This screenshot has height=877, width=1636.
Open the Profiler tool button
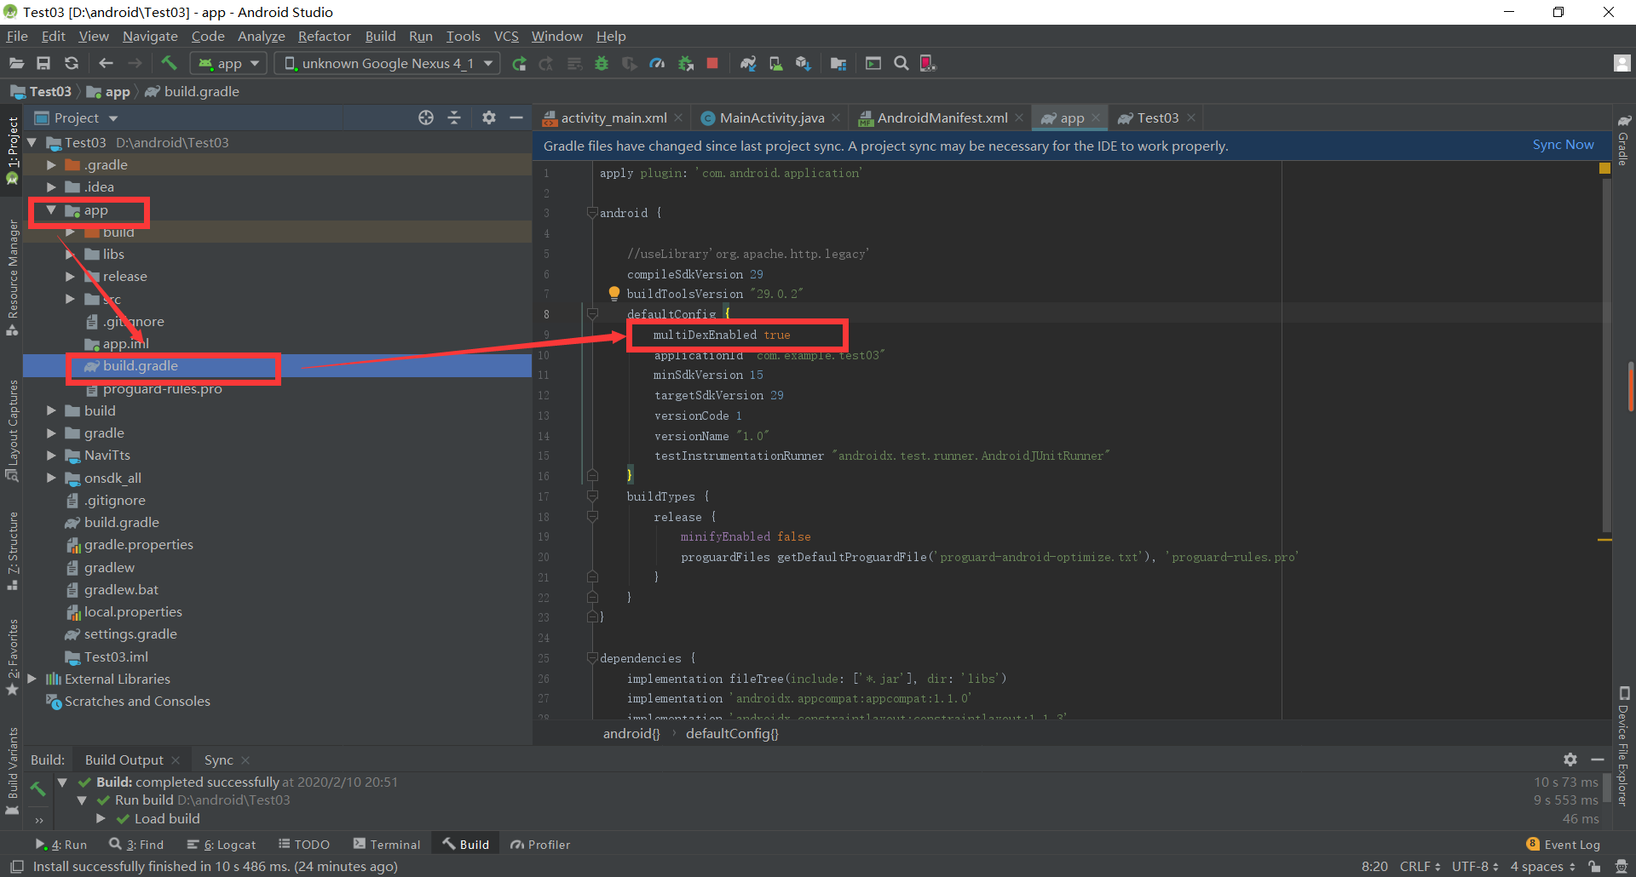[x=540, y=845]
